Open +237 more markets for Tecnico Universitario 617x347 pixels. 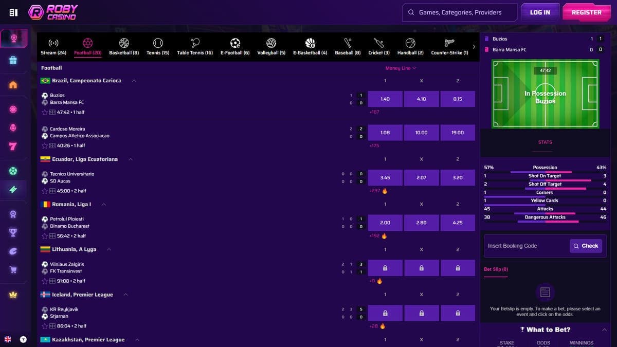[375, 191]
